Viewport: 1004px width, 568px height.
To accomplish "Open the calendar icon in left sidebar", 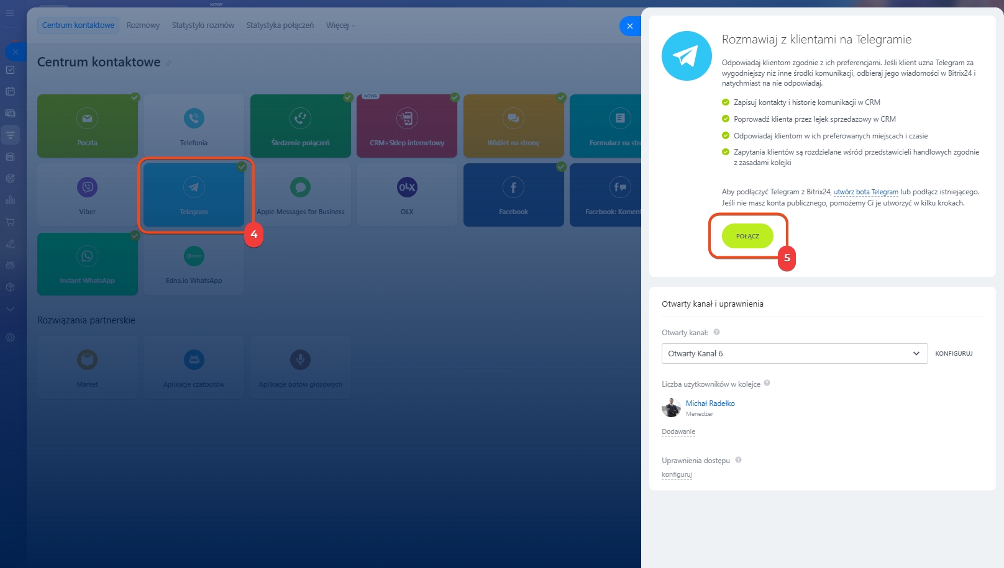I will pyautogui.click(x=10, y=91).
